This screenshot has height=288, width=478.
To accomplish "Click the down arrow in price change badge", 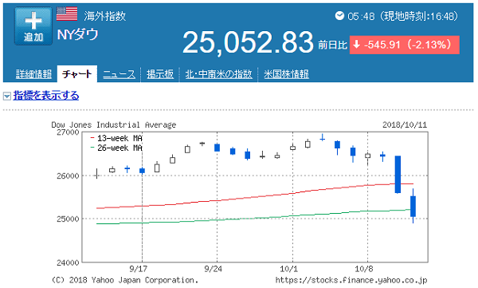I will pyautogui.click(x=356, y=45).
